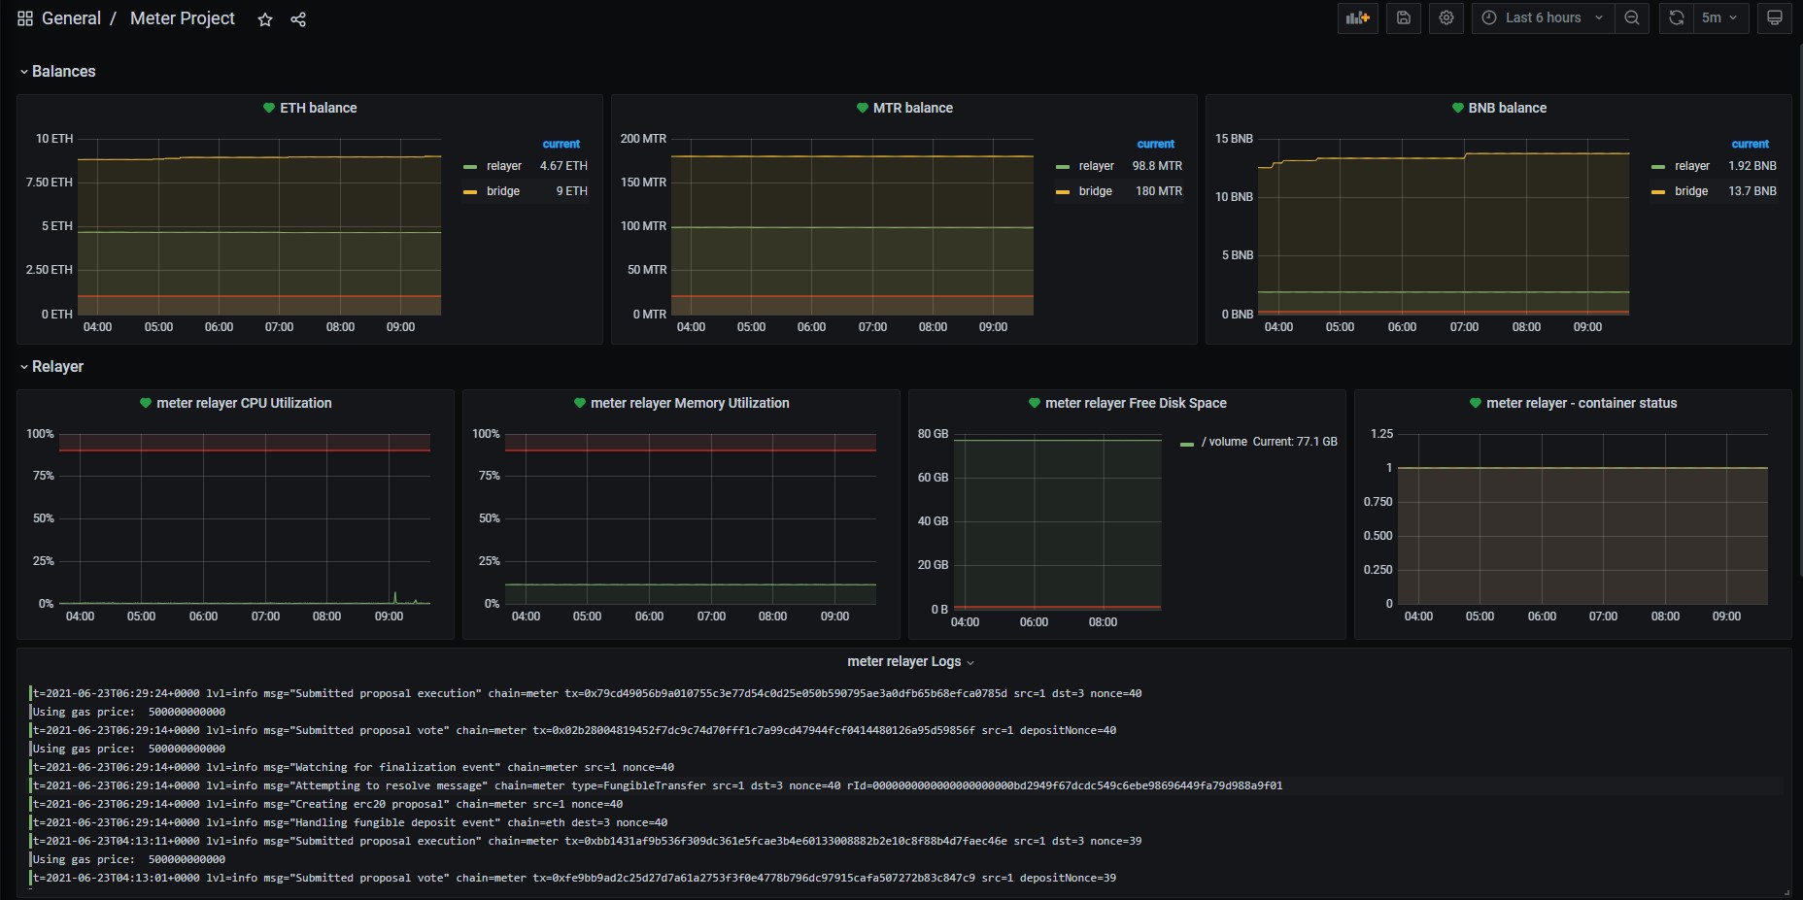The width and height of the screenshot is (1803, 900).
Task: Click CPU Utilization heart alert icon
Action: pos(146,403)
